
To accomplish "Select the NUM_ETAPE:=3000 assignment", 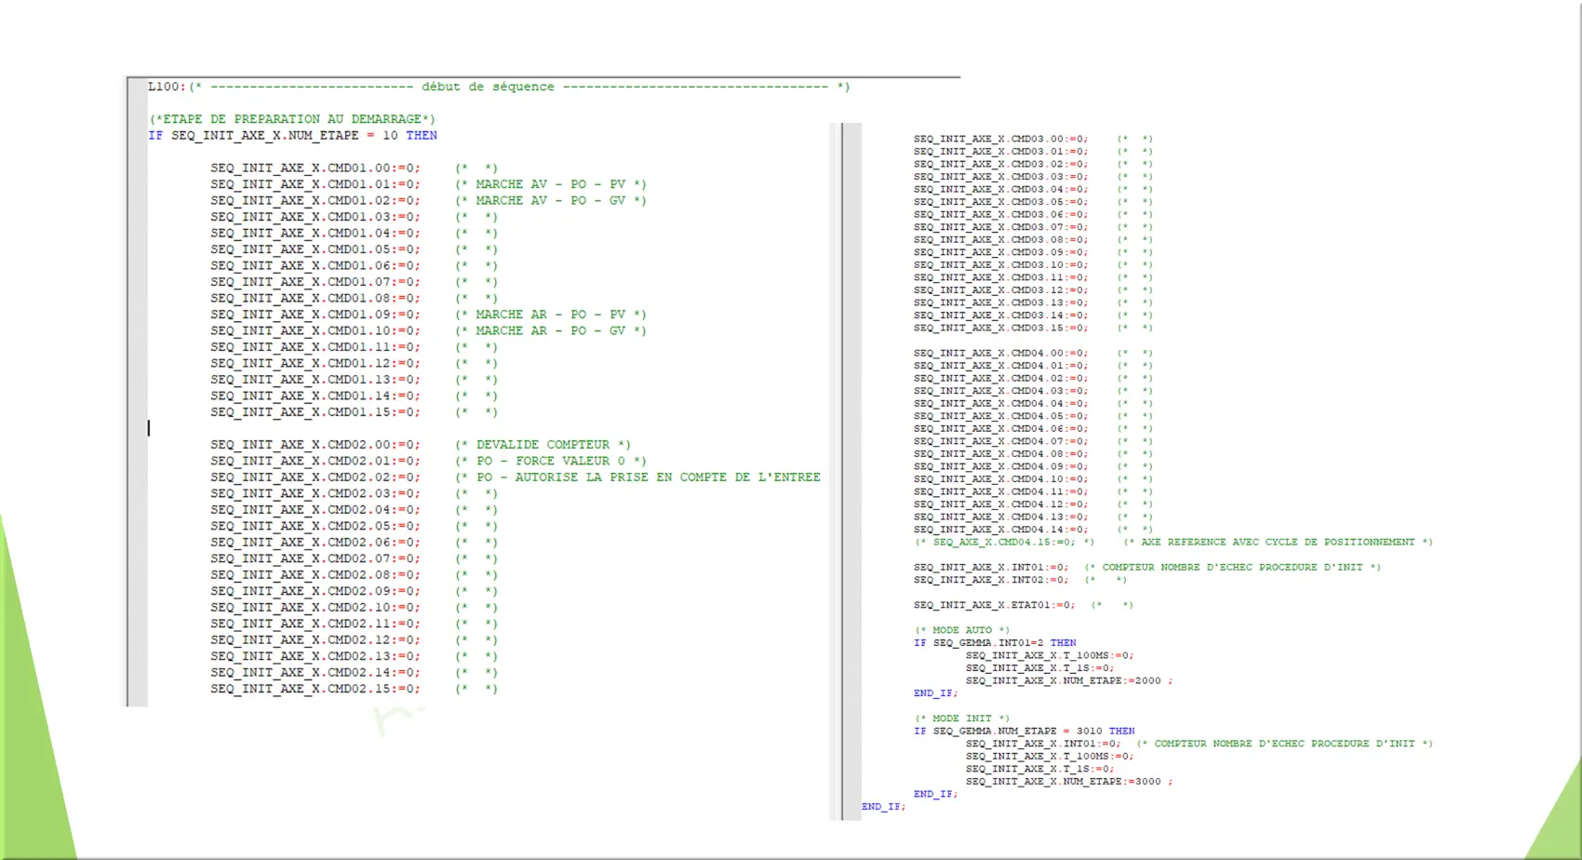I will coord(1069,782).
